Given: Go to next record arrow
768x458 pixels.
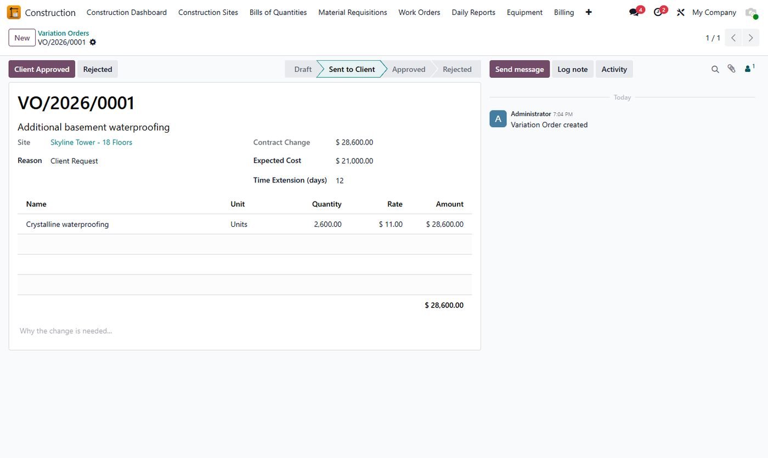Looking at the screenshot, I should [751, 38].
